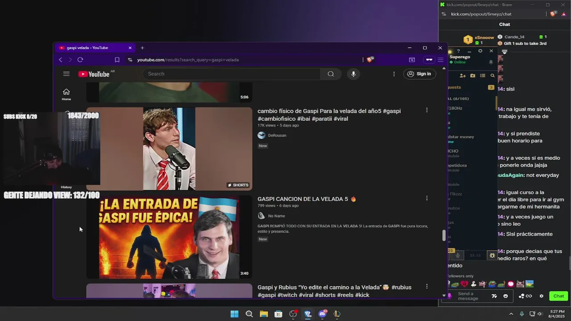Click the add folder icon
571x321 pixels.
tap(473, 76)
